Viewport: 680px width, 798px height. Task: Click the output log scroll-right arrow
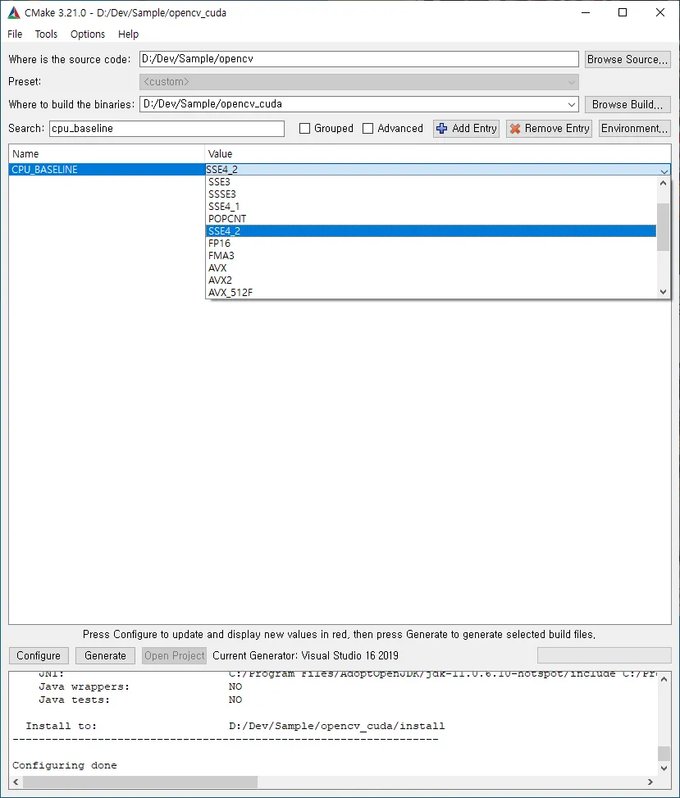[650, 782]
